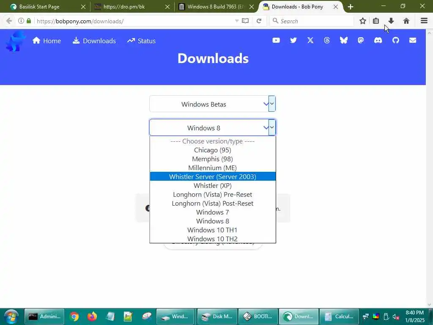The width and height of the screenshot is (433, 325).
Task: Open the YouTube social icon
Action: [276, 40]
